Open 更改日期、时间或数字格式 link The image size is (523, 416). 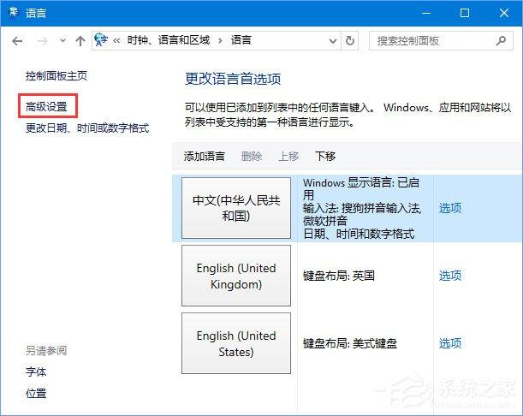[87, 128]
